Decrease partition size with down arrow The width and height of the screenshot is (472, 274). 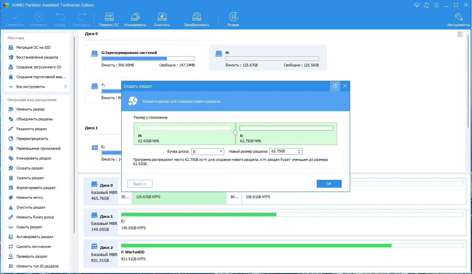pyautogui.click(x=299, y=153)
